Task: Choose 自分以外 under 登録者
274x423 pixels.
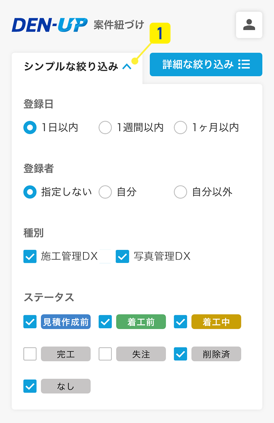Action: tap(180, 192)
